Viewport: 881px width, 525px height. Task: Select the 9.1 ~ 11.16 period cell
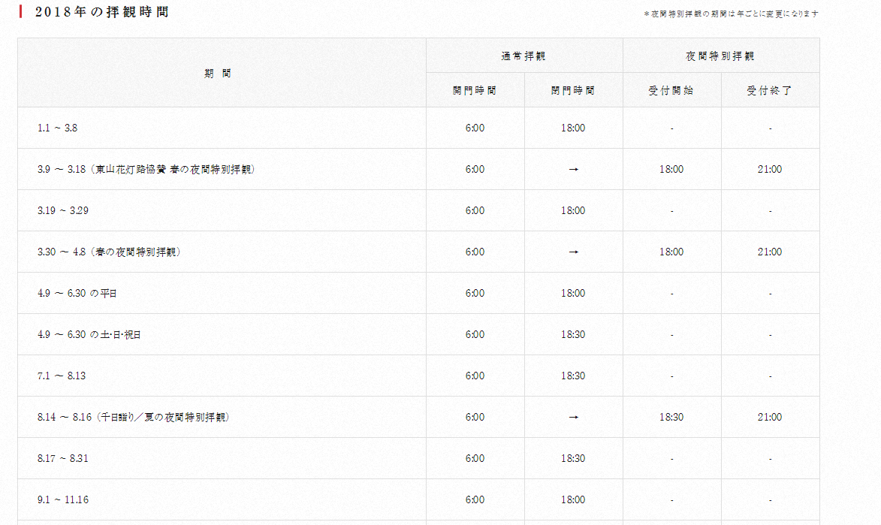coord(62,499)
